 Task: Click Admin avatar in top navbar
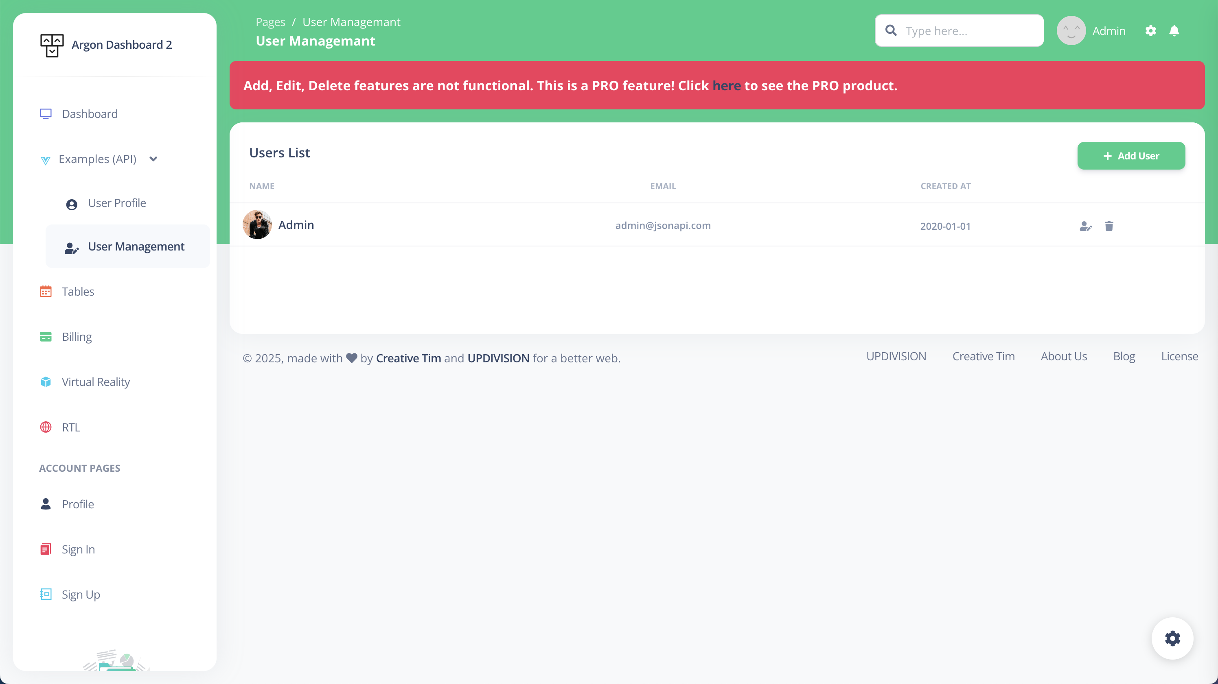(x=1071, y=31)
